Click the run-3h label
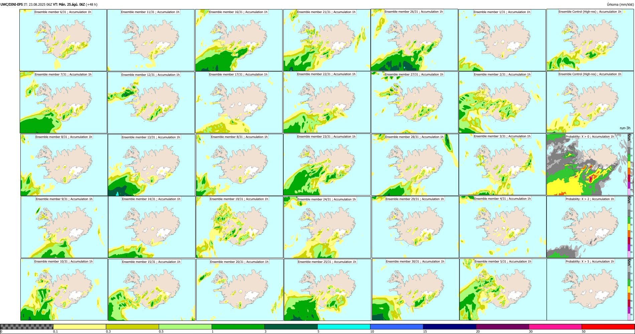The width and height of the screenshot is (635, 334). point(625,128)
